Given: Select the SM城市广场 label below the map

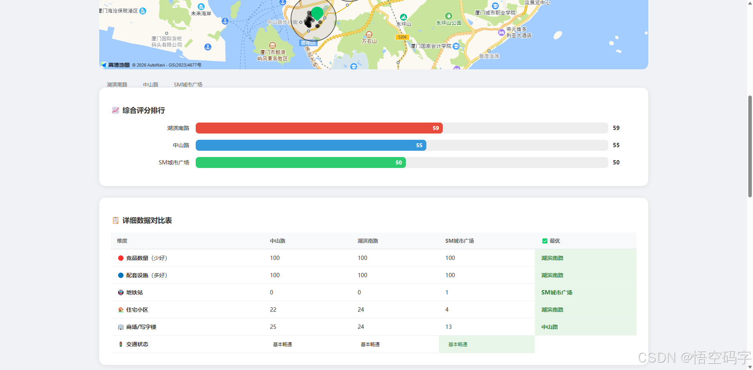Looking at the screenshot, I should point(188,85).
